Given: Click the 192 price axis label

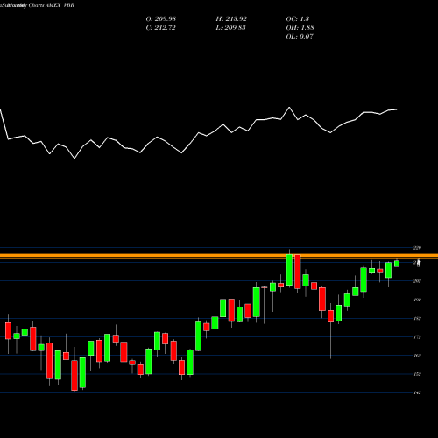Looking at the screenshot, I should coord(417,300).
